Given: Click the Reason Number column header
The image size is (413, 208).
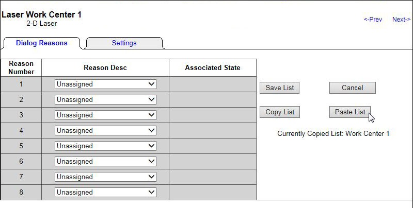Looking at the screenshot, I should 21,68.
